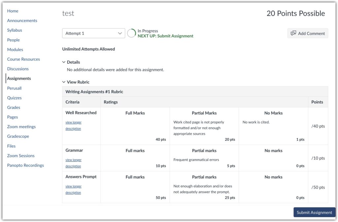Collapse the View Rubric section
This screenshot has width=338, height=222.
64,82
